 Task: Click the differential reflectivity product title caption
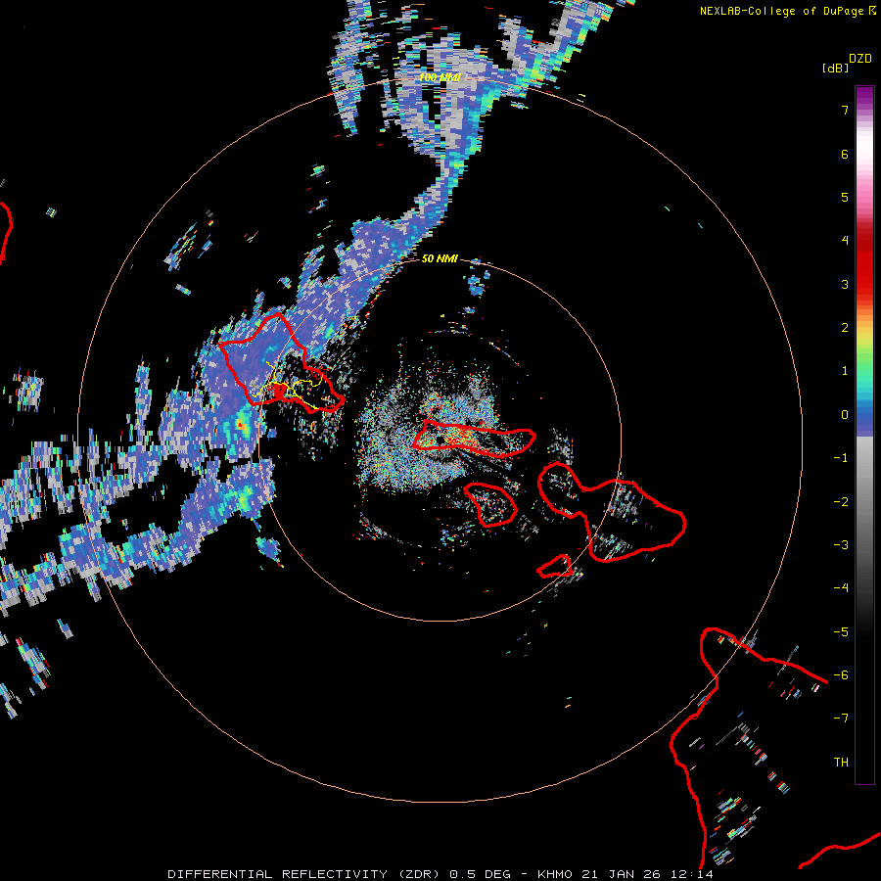(440, 874)
